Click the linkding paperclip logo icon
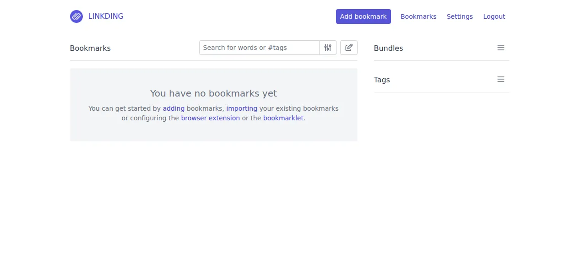This screenshot has height=264, width=586. [76, 16]
